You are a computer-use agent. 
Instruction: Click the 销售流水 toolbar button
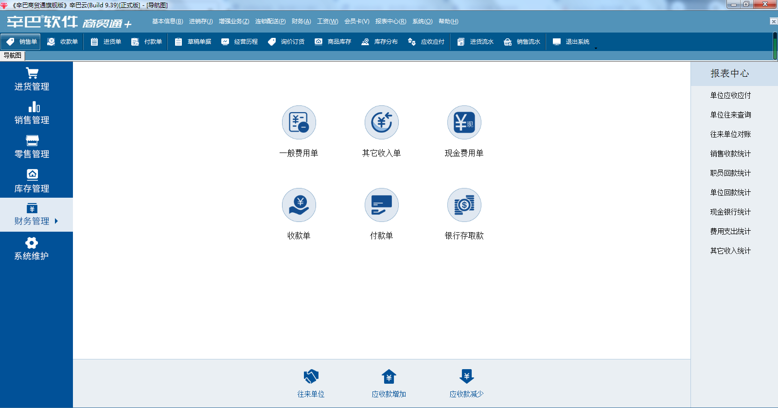tap(522, 42)
